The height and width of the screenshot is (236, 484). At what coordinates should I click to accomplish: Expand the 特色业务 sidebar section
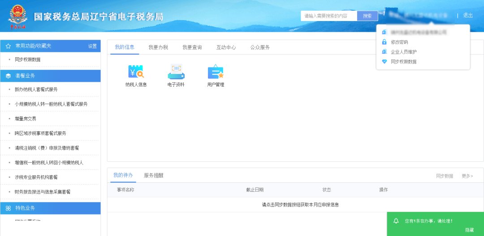(x=50, y=208)
